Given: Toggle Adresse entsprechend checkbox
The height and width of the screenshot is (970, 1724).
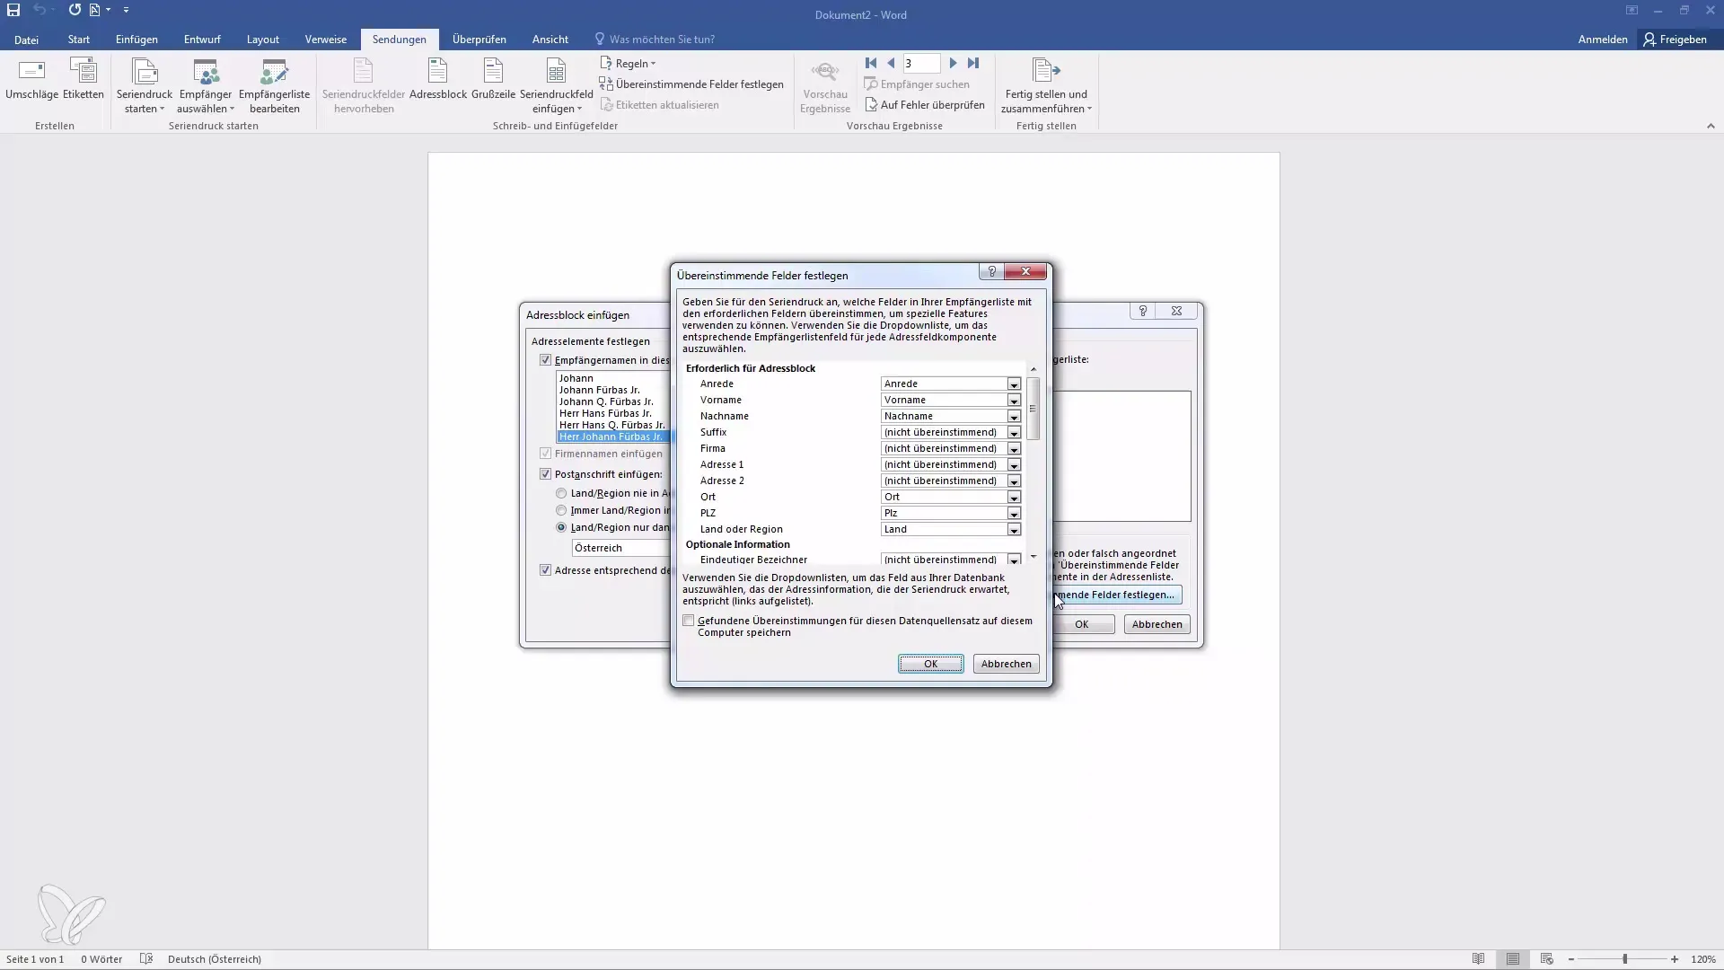Looking at the screenshot, I should 545,570.
